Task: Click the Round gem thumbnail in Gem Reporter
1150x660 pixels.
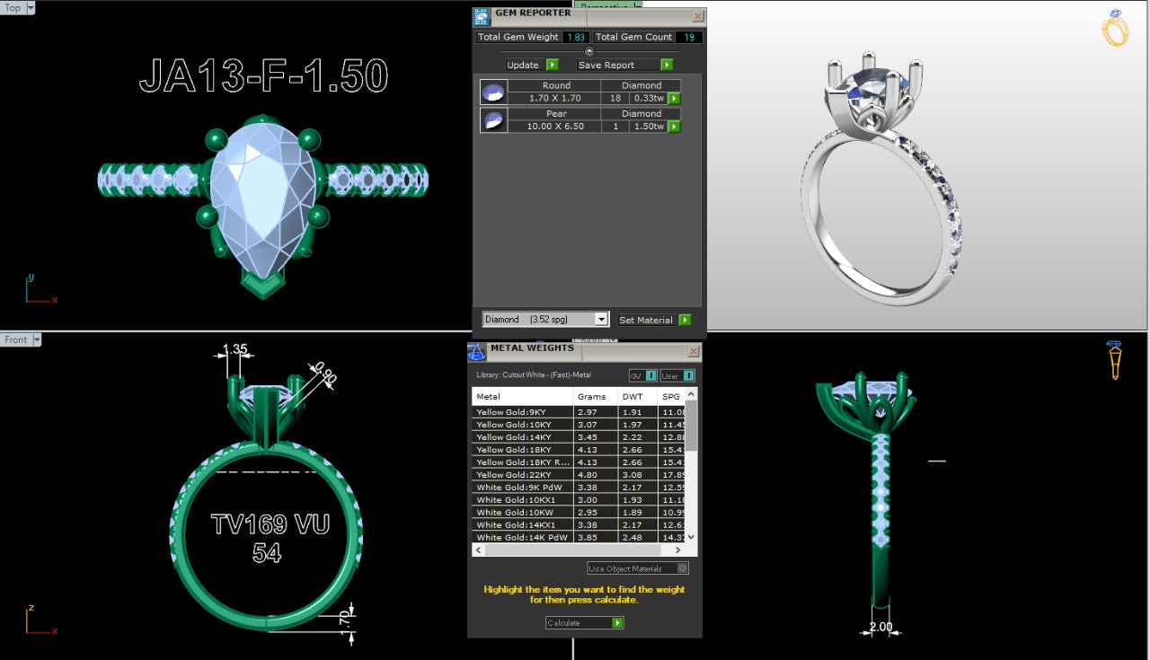Action: point(493,92)
